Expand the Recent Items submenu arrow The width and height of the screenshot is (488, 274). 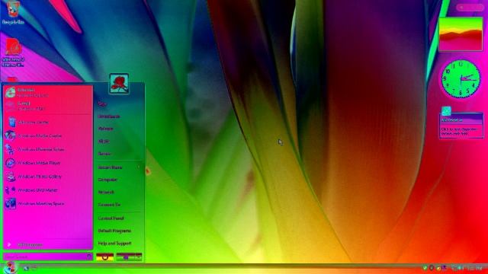pyautogui.click(x=139, y=167)
